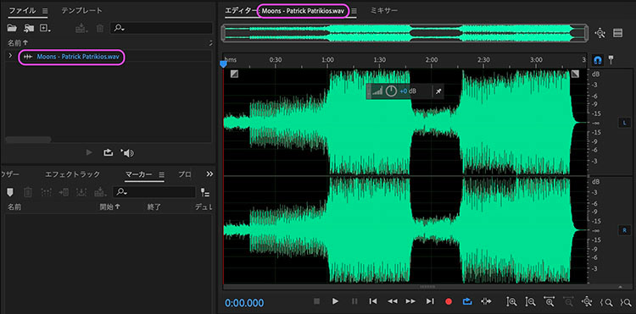Toggle snapping magnet icon
The width and height of the screenshot is (636, 314).
pos(597,60)
